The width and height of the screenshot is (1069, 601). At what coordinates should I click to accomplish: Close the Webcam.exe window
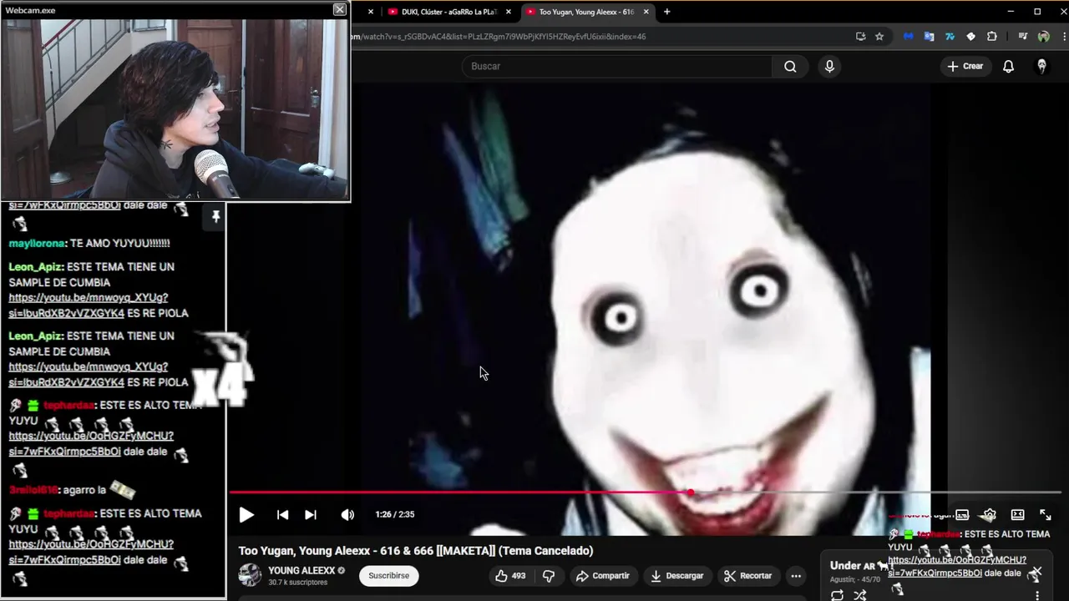pos(339,9)
